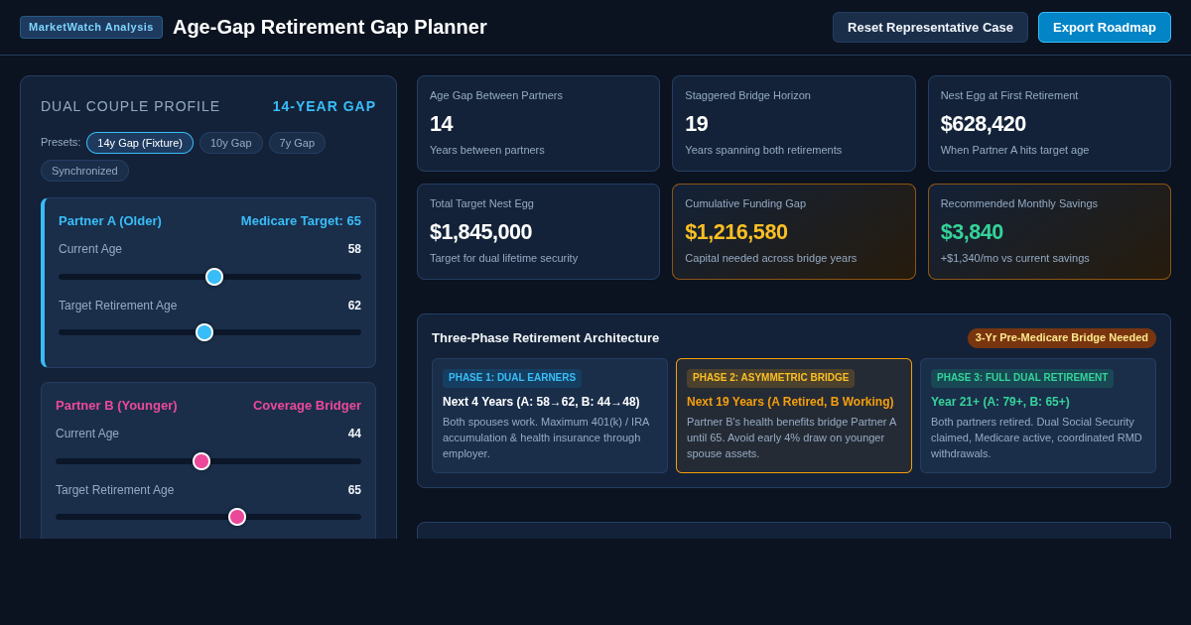Screen dimensions: 1191x625
Task: Select the 10y Gap preset
Action: [231, 143]
